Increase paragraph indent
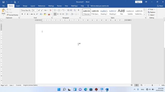 click(x=71, y=10)
